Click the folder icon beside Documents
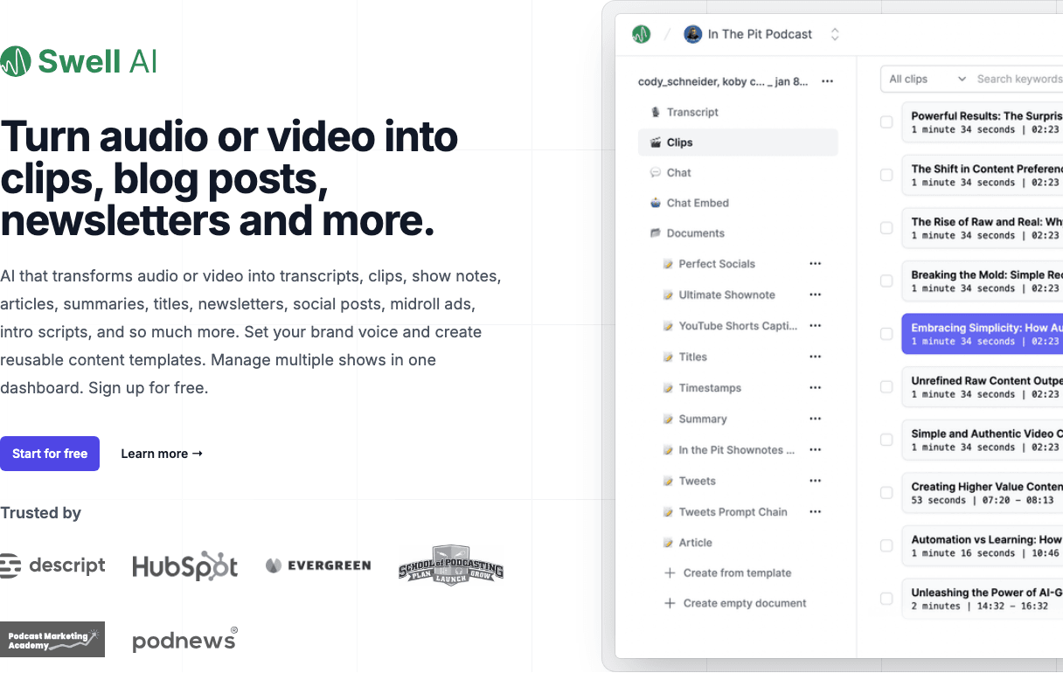Viewport: 1063px width, 673px height. coord(656,233)
